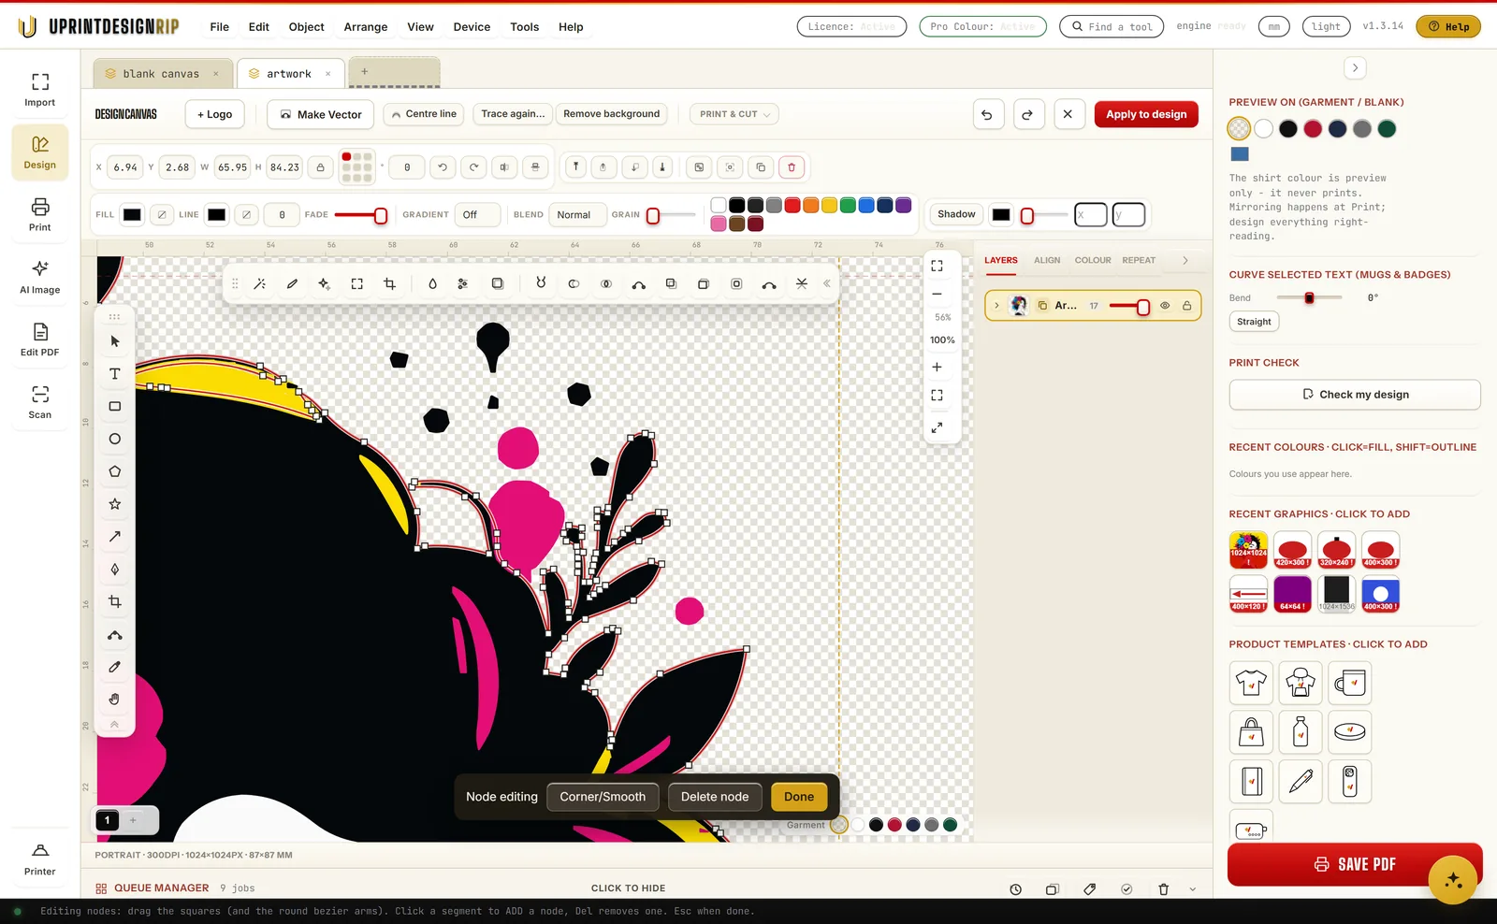Toggle the light theme pill
Image resolution: width=1497 pixels, height=924 pixels.
(x=1326, y=26)
